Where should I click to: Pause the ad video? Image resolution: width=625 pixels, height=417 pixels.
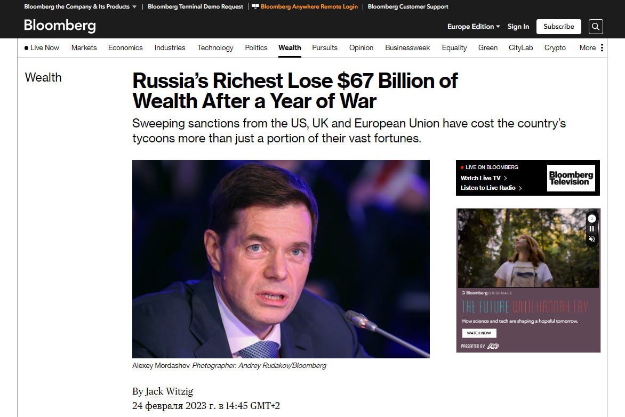pyautogui.click(x=591, y=229)
